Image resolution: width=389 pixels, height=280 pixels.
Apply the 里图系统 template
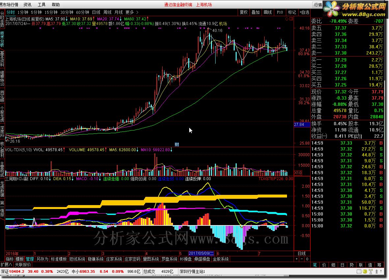151,259
